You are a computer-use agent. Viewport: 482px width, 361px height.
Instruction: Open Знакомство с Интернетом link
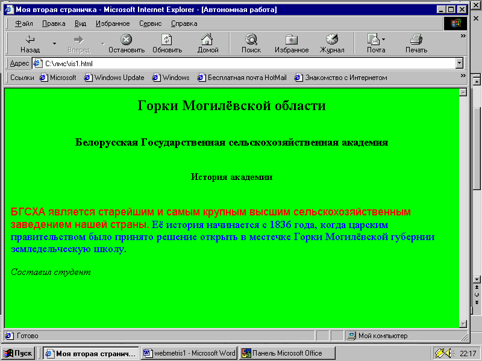pos(340,78)
